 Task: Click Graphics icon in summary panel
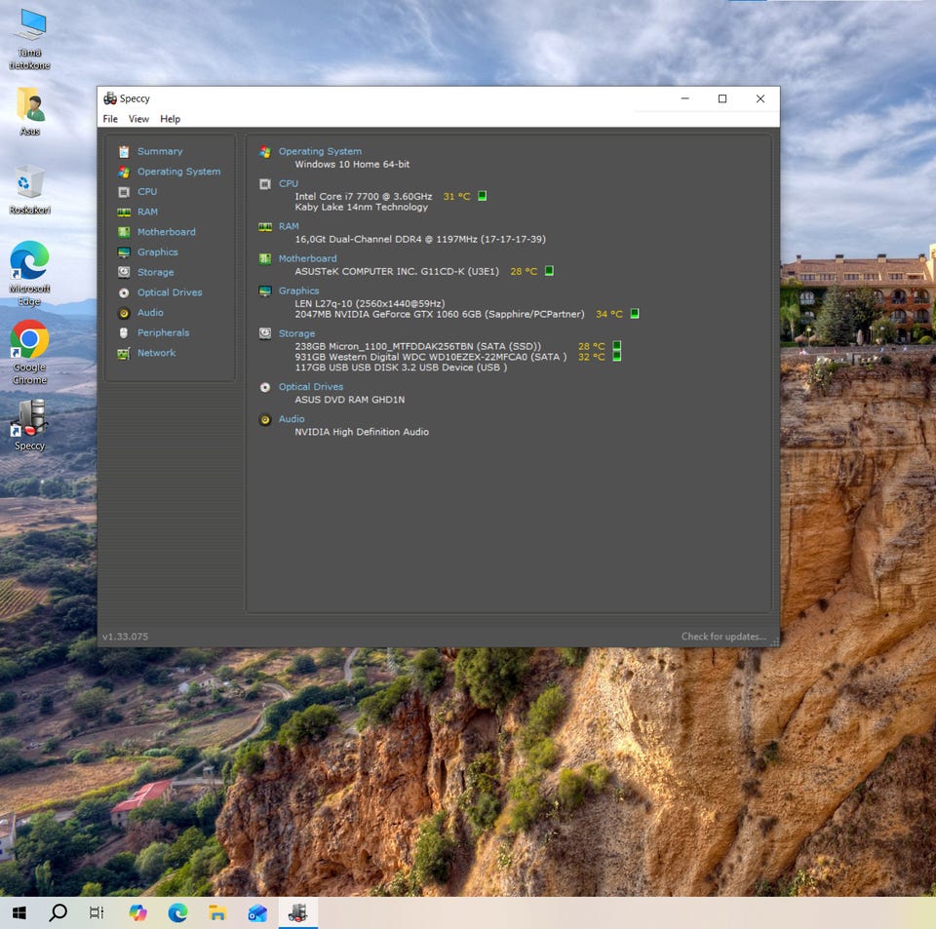click(265, 291)
